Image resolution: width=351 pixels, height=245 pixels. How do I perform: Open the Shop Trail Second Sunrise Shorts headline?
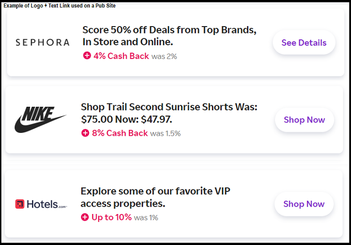click(x=169, y=113)
